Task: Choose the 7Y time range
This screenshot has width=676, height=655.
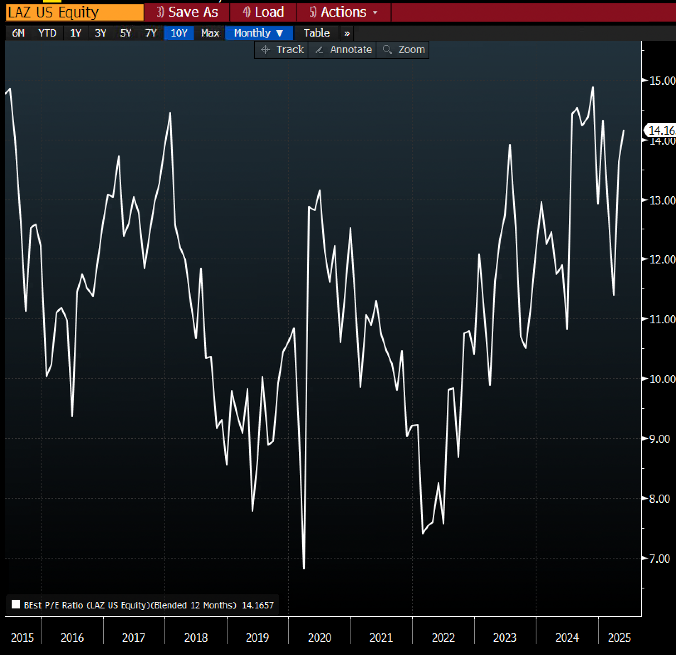Action: pyautogui.click(x=151, y=33)
